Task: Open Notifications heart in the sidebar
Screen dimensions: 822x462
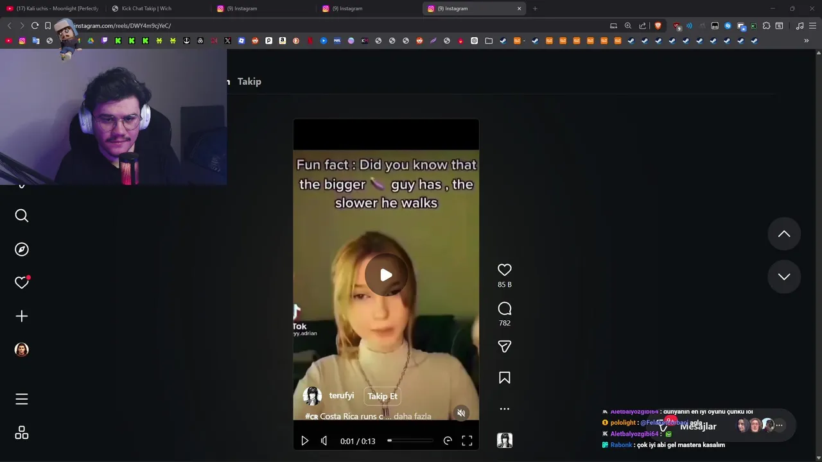Action: pyautogui.click(x=22, y=282)
